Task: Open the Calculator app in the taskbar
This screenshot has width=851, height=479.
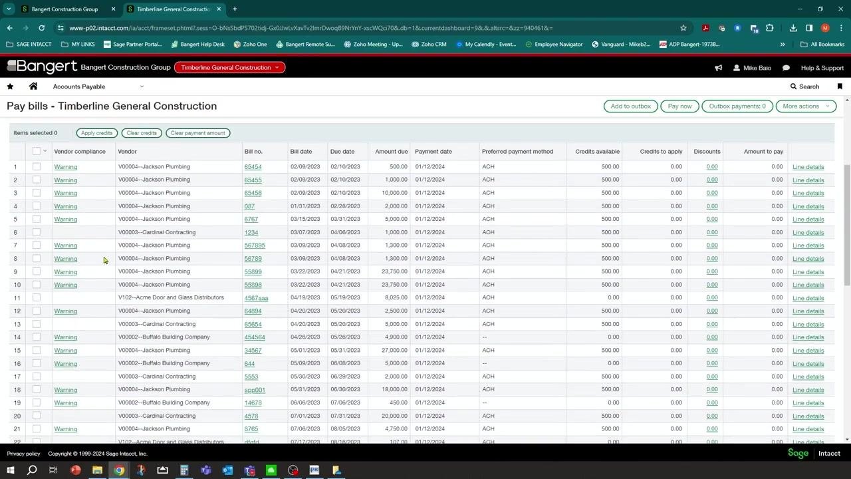Action: click(x=184, y=470)
